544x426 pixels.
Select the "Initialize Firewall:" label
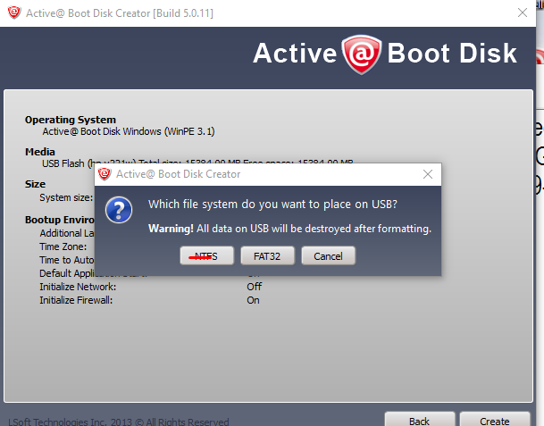(76, 300)
